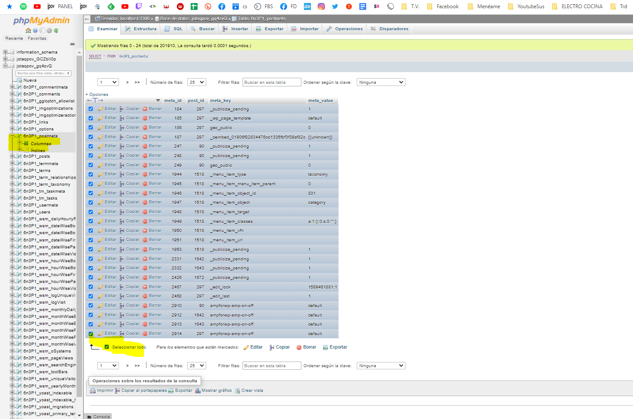Click the Crear vista icon

(x=237, y=390)
